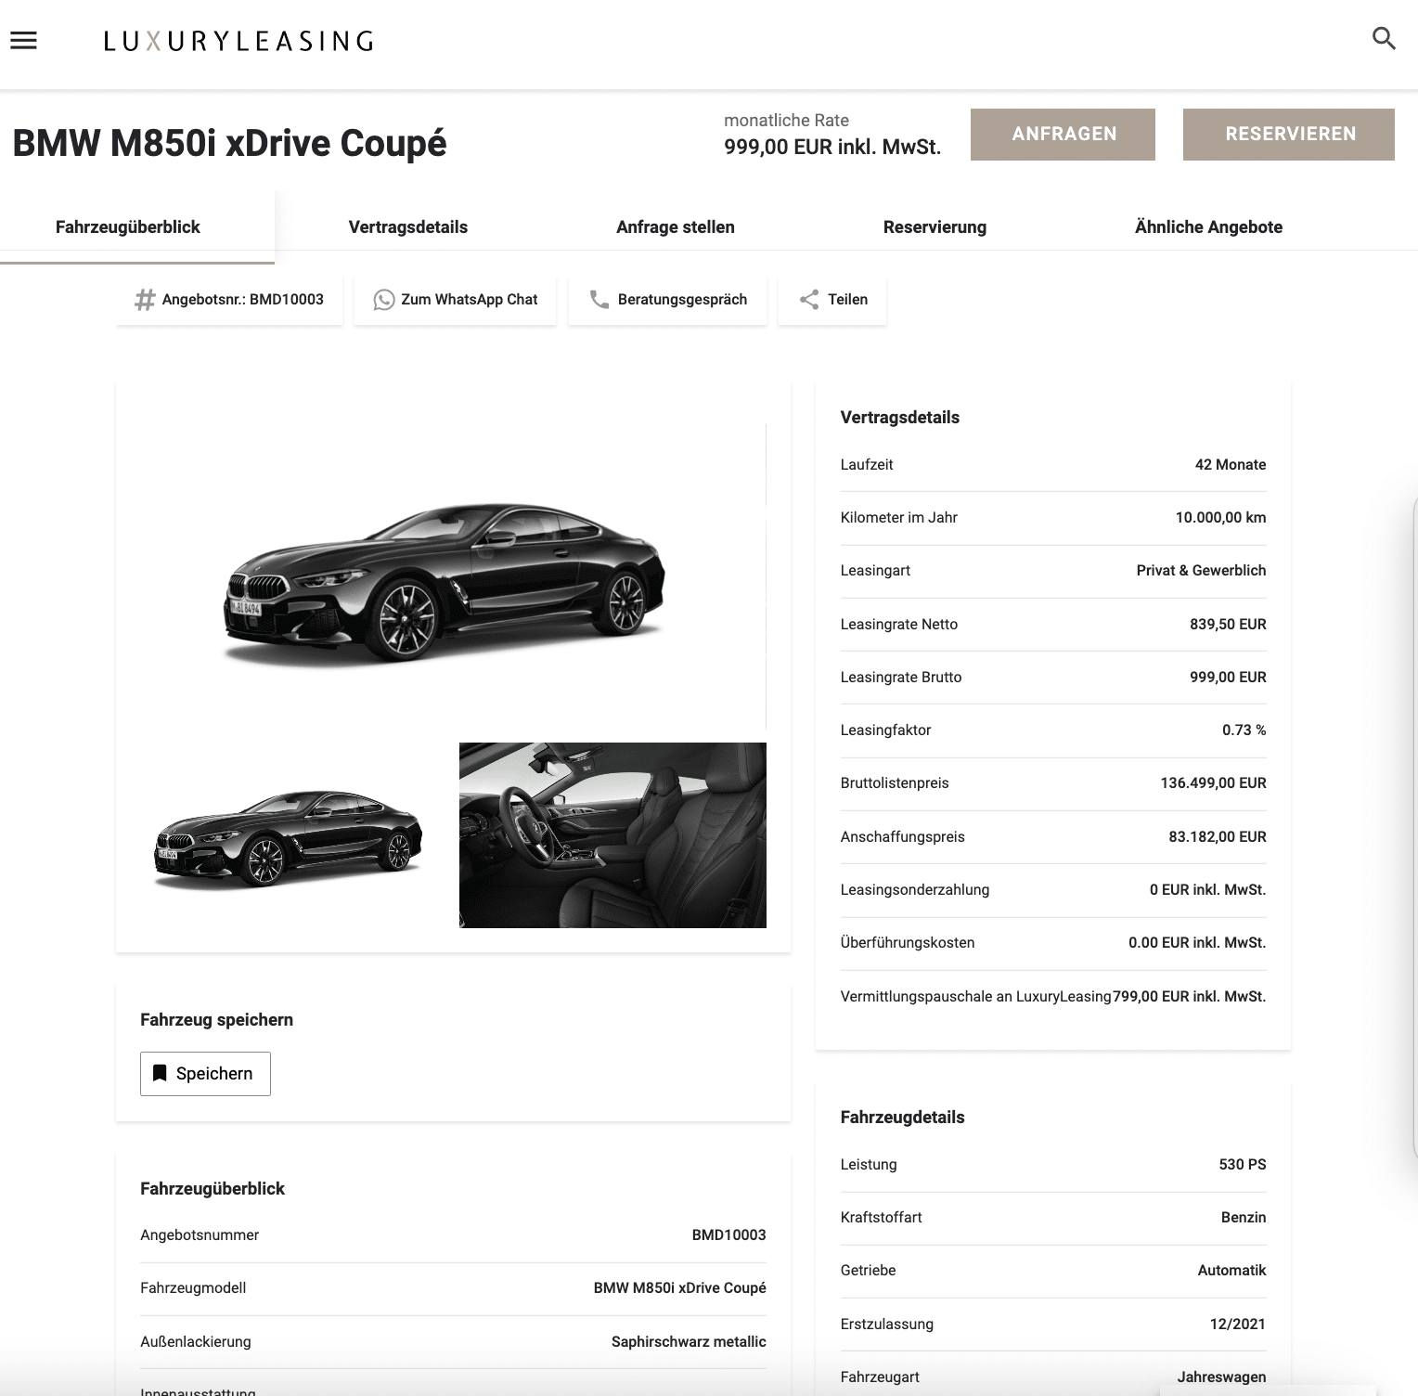The width and height of the screenshot is (1418, 1396).
Task: Click the Vermittlungspauschale value 799,00 EUR inkl. MwSt.
Action: click(1189, 997)
